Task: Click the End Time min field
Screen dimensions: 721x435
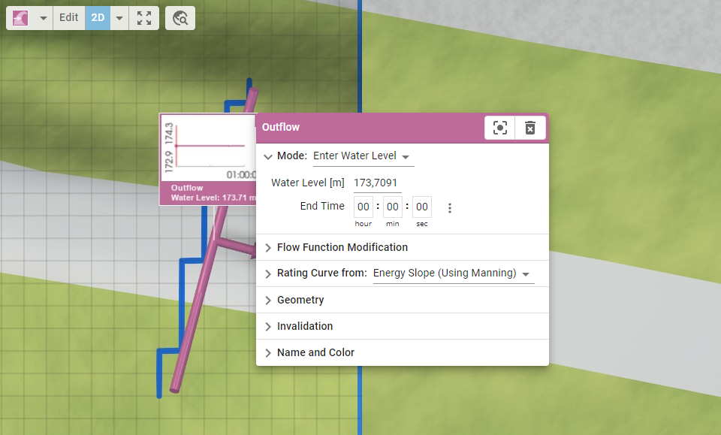Action: pos(393,207)
